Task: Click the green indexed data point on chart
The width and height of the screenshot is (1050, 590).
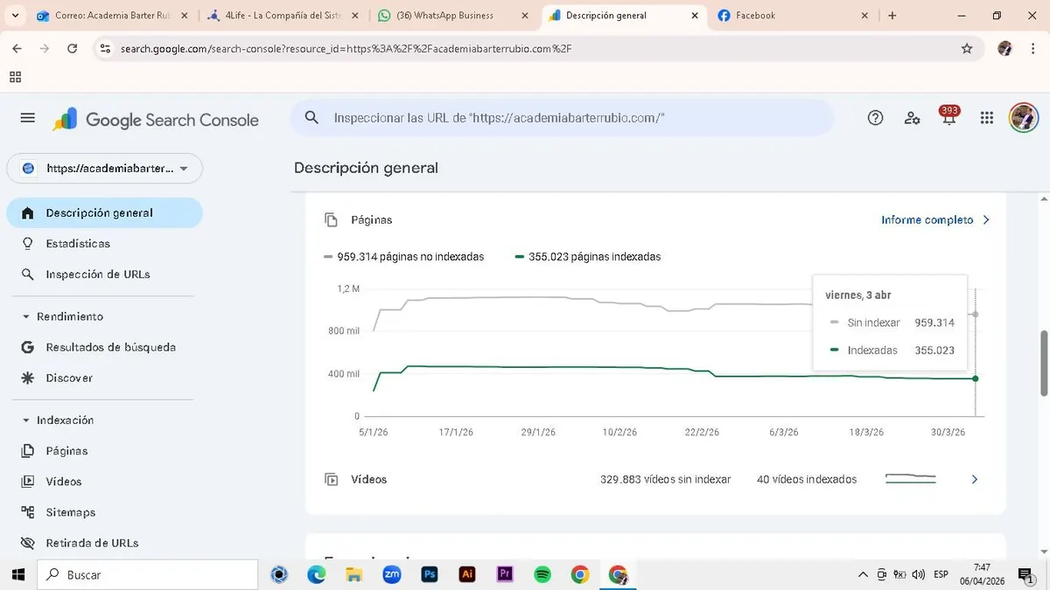Action: coord(975,378)
